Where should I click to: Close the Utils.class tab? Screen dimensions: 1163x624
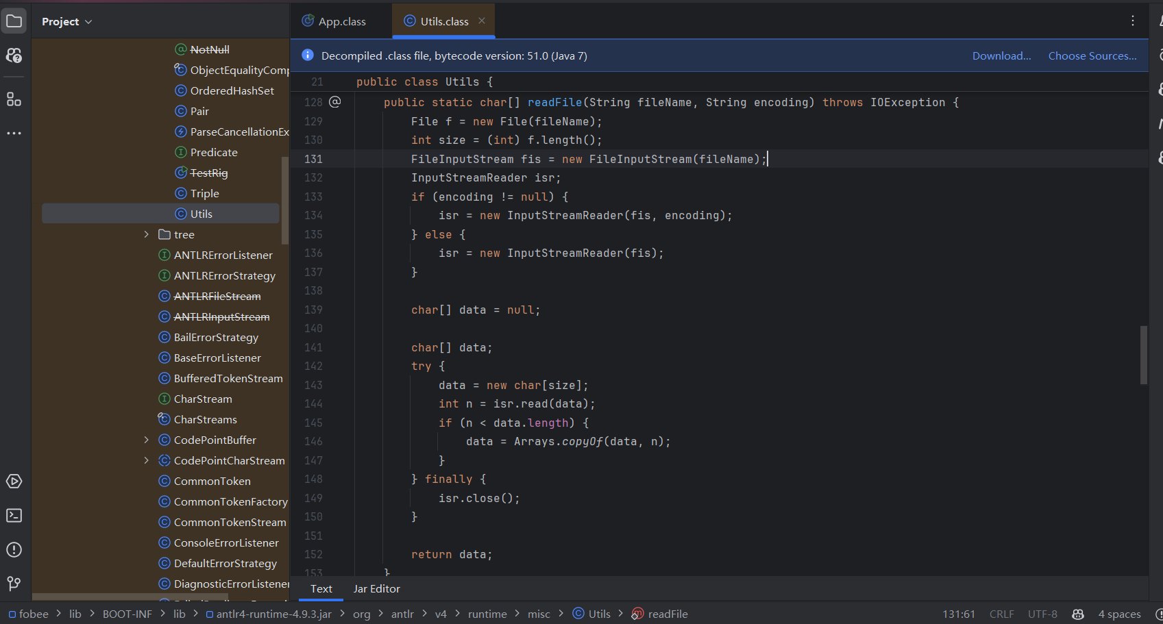coord(482,21)
